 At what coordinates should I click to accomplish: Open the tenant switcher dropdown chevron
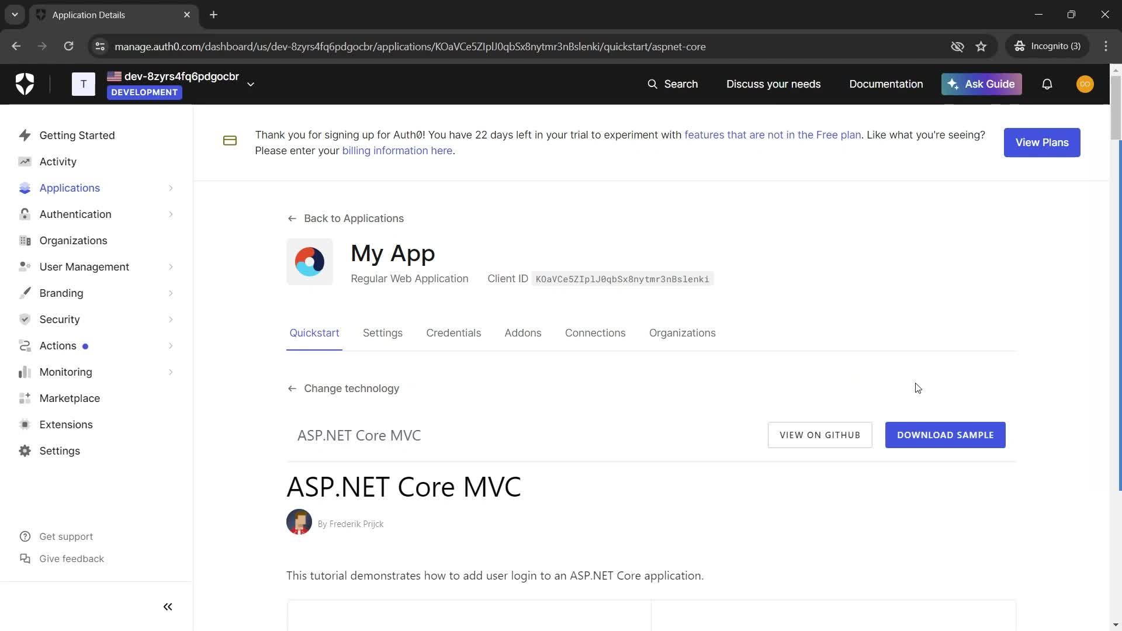(x=251, y=84)
